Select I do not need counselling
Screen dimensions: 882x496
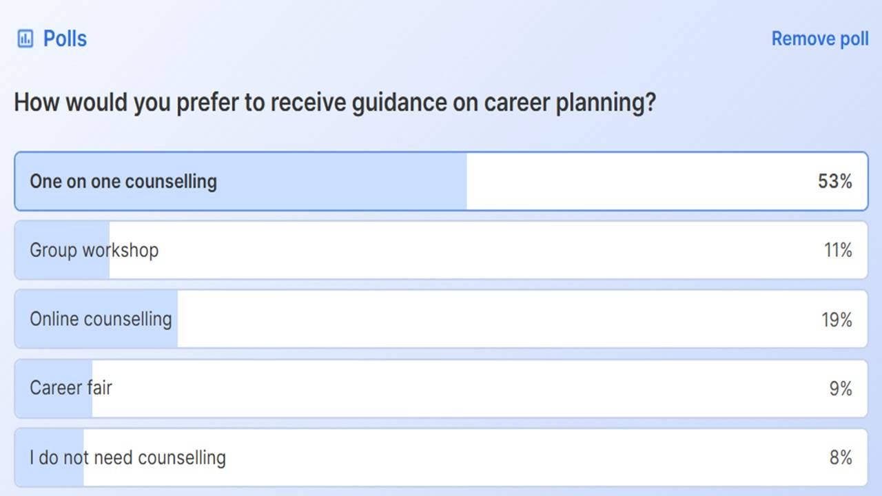click(x=127, y=457)
